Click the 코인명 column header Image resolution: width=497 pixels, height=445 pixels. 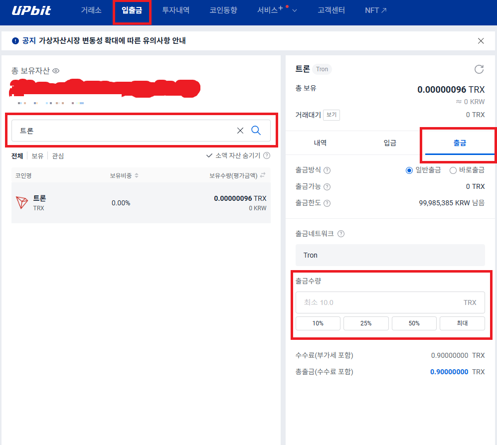[x=23, y=175]
